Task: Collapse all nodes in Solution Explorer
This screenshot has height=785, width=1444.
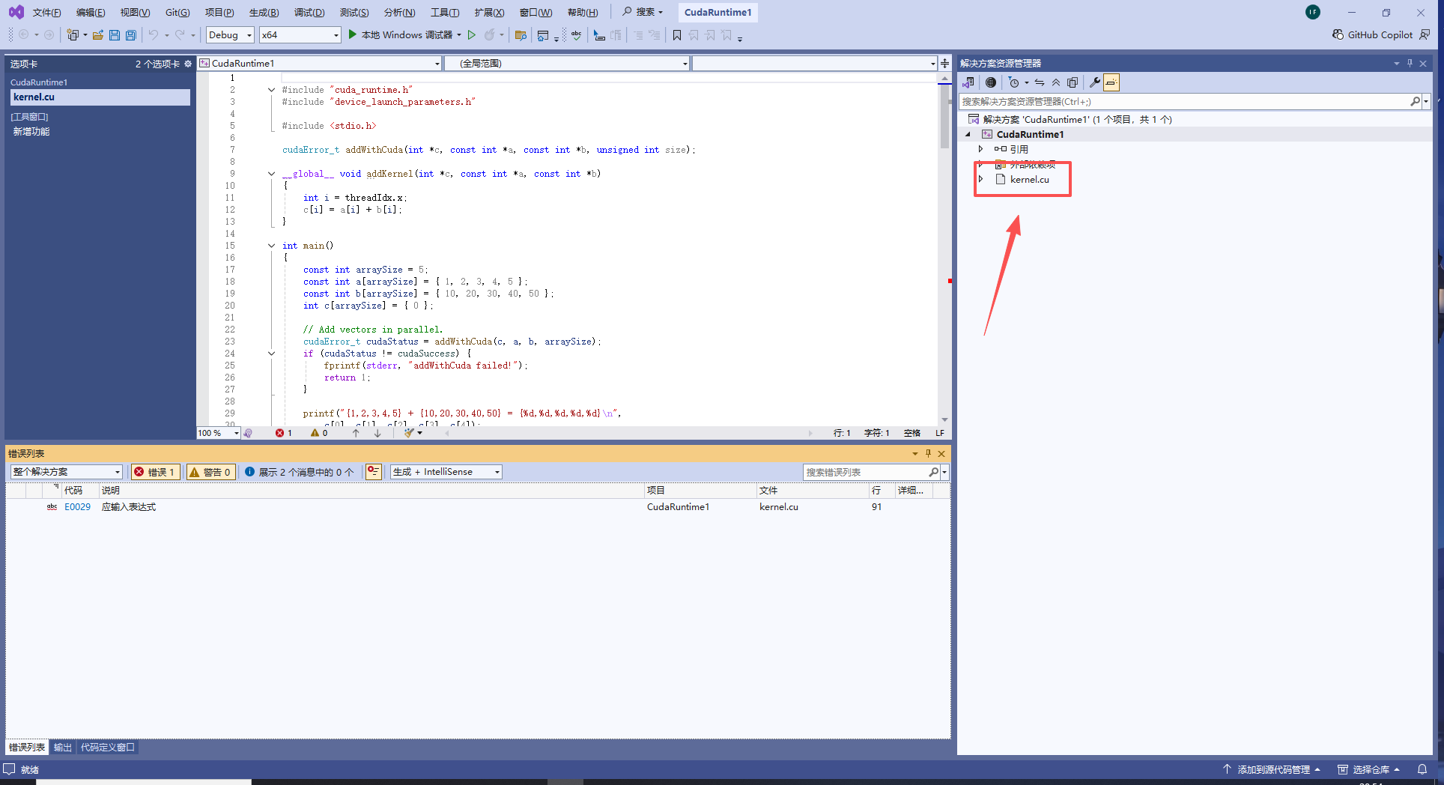Action: click(x=1056, y=82)
